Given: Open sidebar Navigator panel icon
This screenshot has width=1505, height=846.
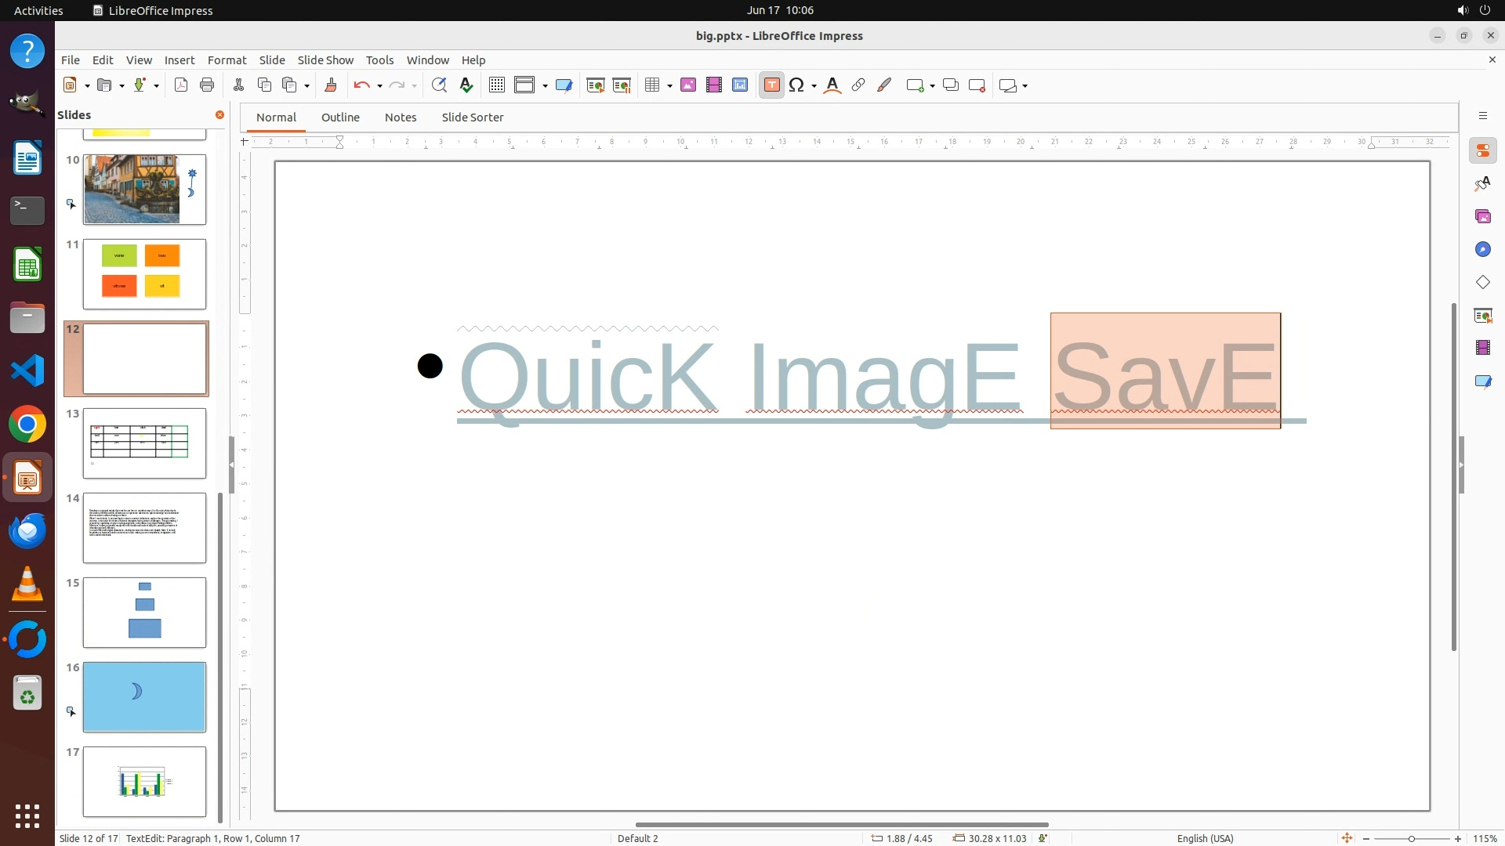Looking at the screenshot, I should (x=1482, y=249).
